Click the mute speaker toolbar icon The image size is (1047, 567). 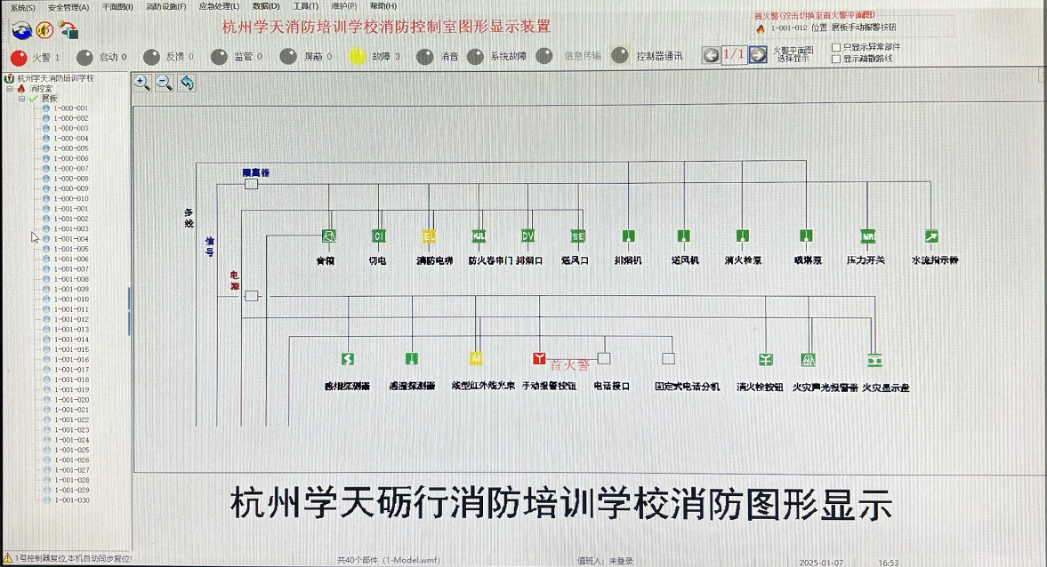pyautogui.click(x=44, y=30)
